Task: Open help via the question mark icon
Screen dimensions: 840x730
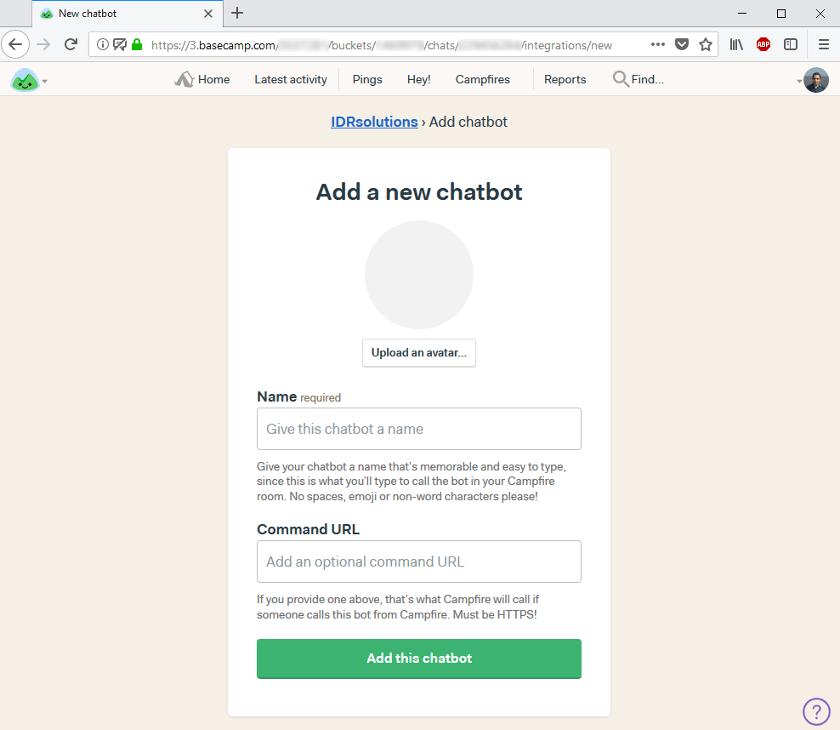Action: [x=816, y=711]
